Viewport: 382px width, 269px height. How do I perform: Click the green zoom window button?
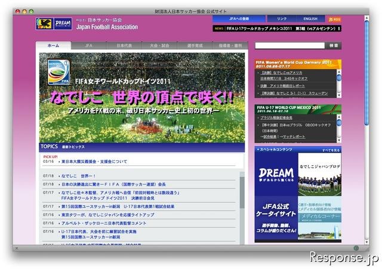[x=31, y=11]
